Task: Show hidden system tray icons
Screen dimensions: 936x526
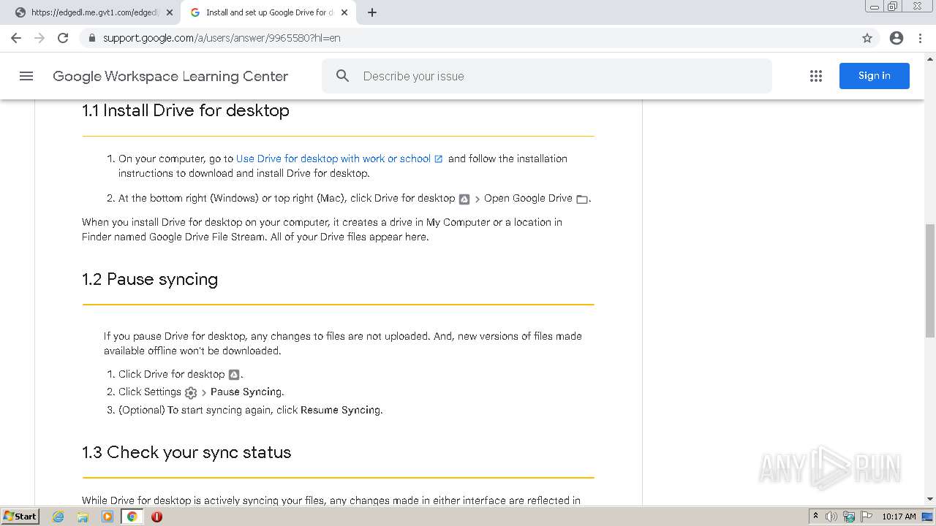Action: 816,517
